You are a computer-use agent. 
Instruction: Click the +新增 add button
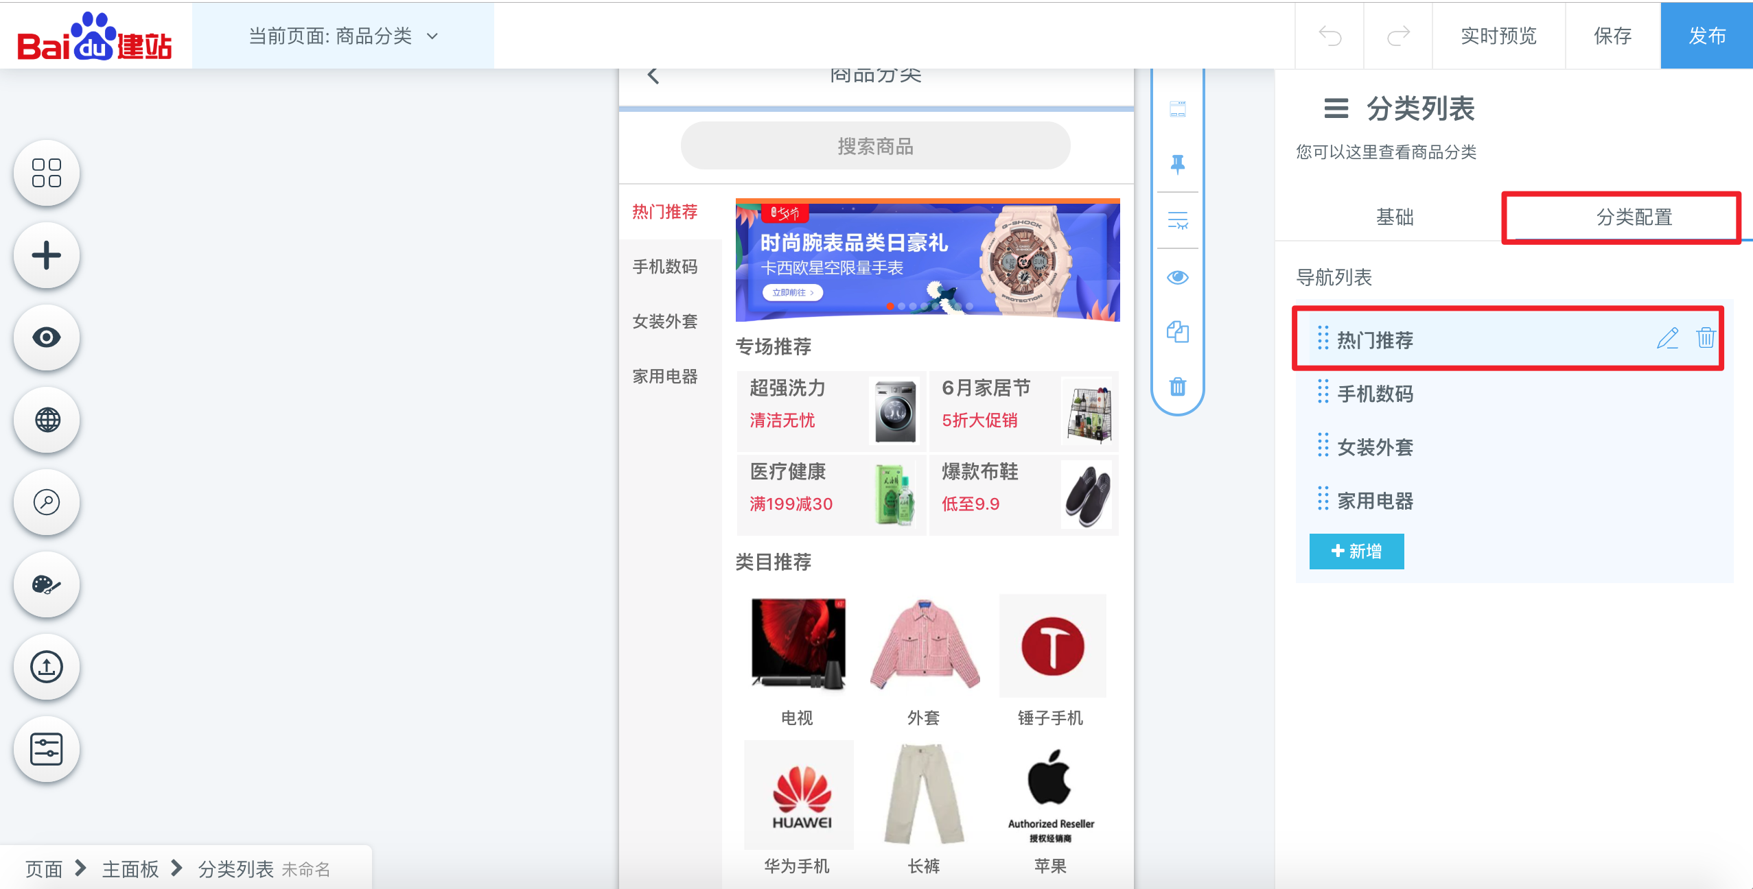point(1356,551)
